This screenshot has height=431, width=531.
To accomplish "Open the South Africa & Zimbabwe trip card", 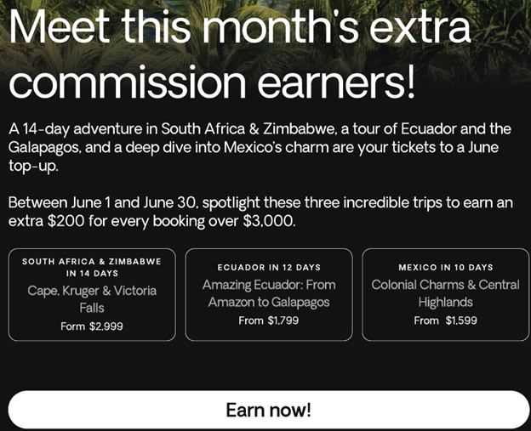I will coord(92,294).
